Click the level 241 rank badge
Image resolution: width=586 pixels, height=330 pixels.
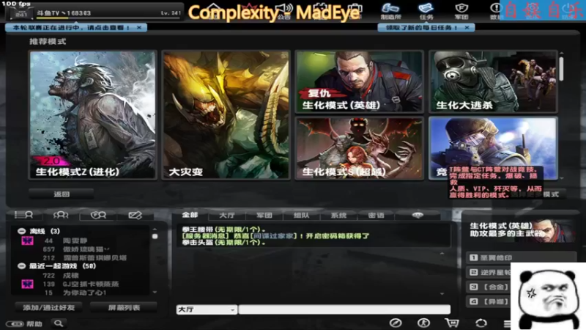point(21,13)
